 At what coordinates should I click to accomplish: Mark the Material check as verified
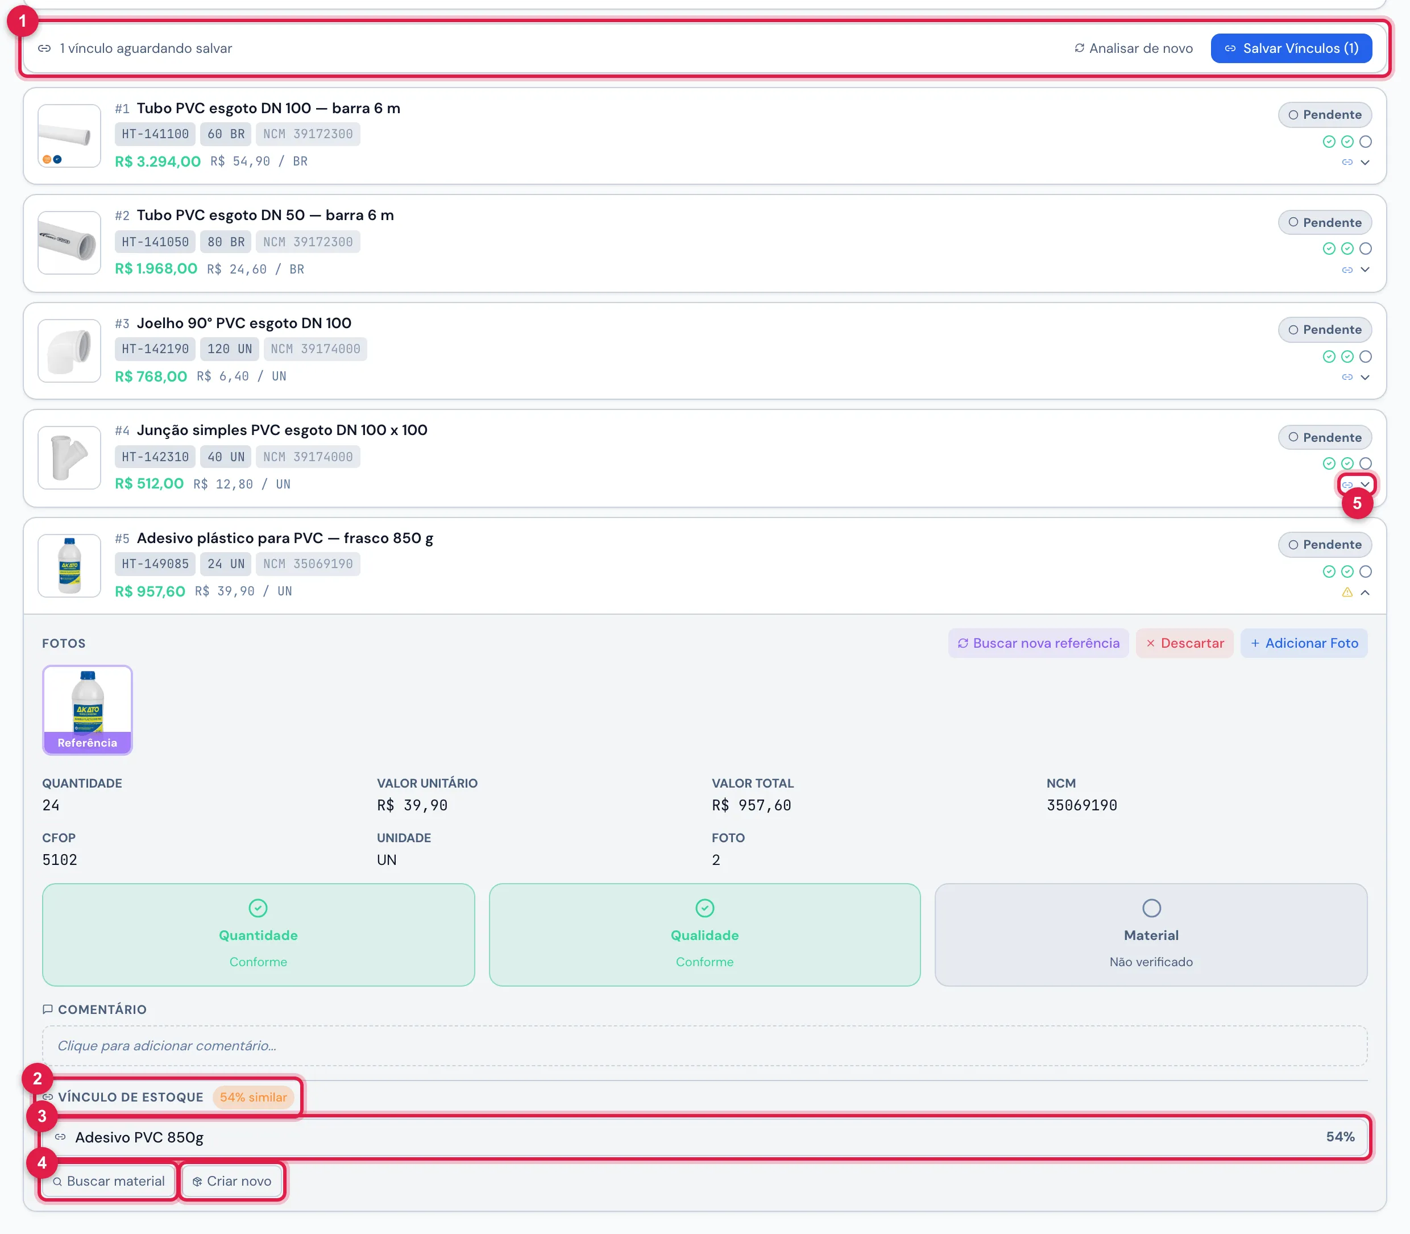click(x=1150, y=934)
